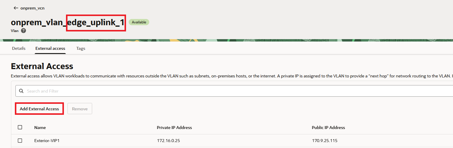Viewport: 453px width, 148px height.
Task: Click the Available status badge
Action: click(139, 22)
